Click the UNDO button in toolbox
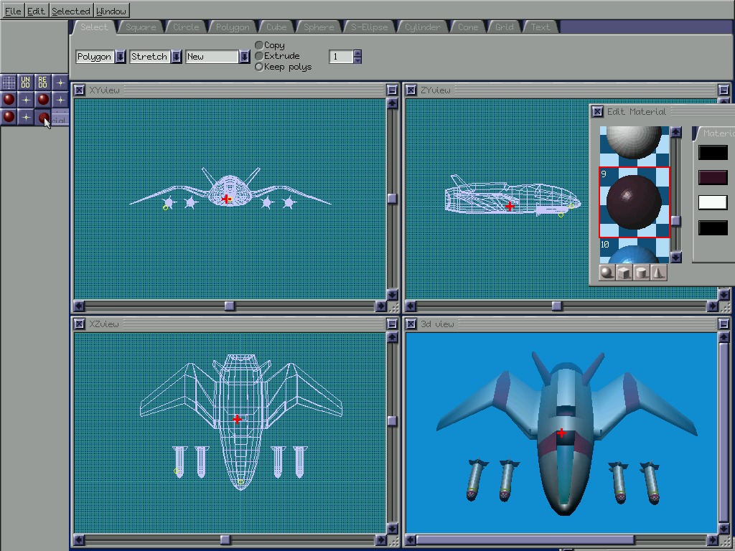This screenshot has width=735, height=551. pyautogui.click(x=26, y=83)
